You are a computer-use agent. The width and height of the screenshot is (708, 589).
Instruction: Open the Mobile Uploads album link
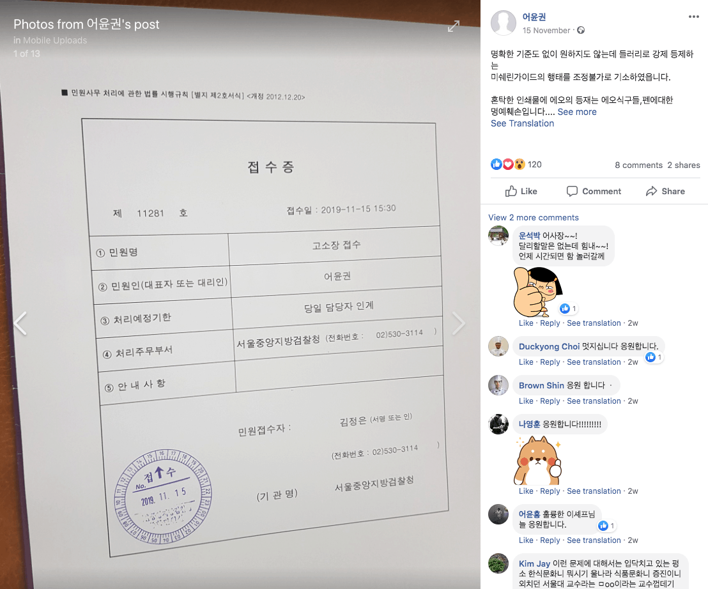coord(55,40)
